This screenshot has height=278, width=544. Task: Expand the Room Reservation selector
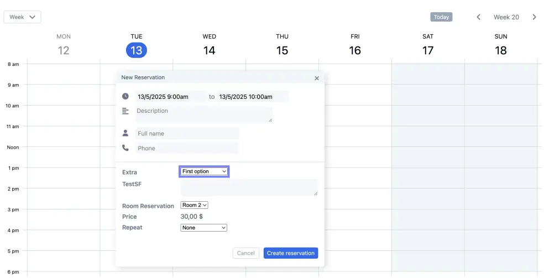click(x=194, y=205)
